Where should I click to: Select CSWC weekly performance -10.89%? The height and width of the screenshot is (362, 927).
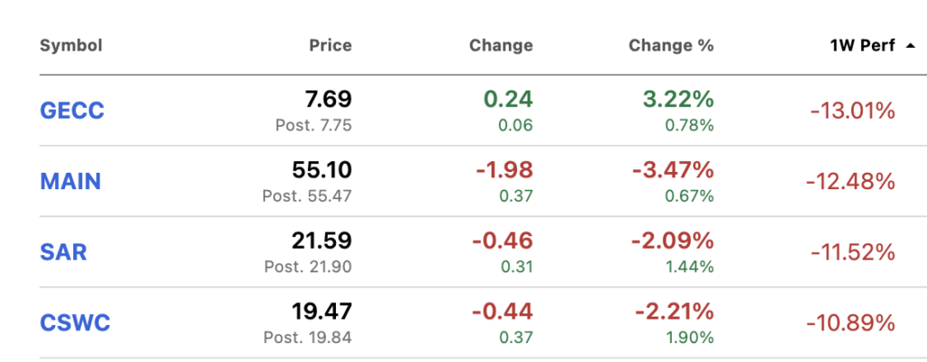coord(850,323)
